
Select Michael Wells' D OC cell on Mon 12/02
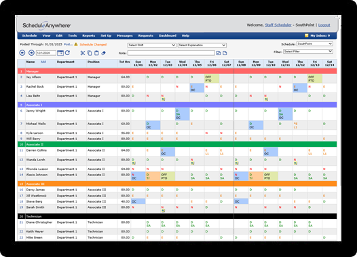(153, 125)
